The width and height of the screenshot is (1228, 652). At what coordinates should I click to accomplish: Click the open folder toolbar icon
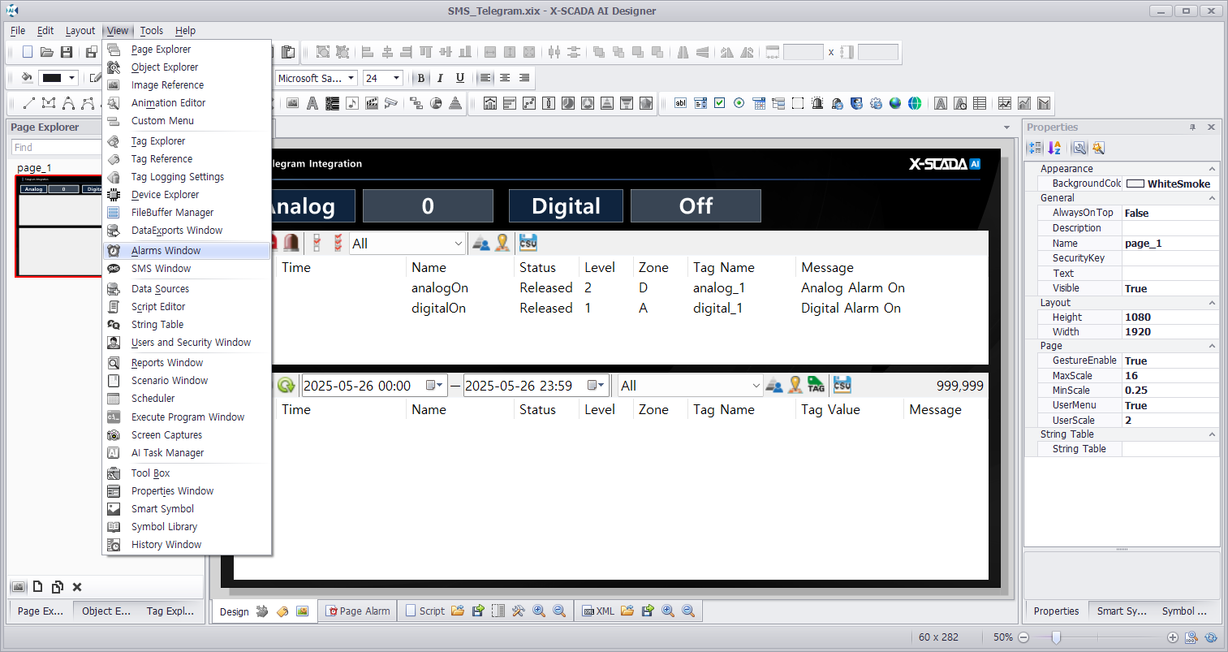coord(47,52)
